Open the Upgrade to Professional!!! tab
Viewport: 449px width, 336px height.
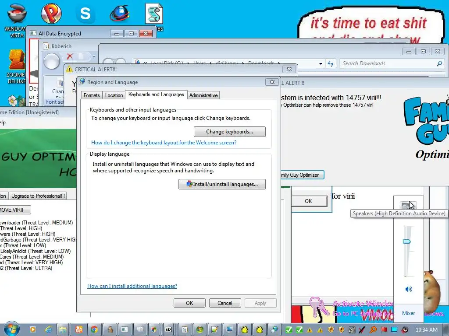click(x=38, y=196)
